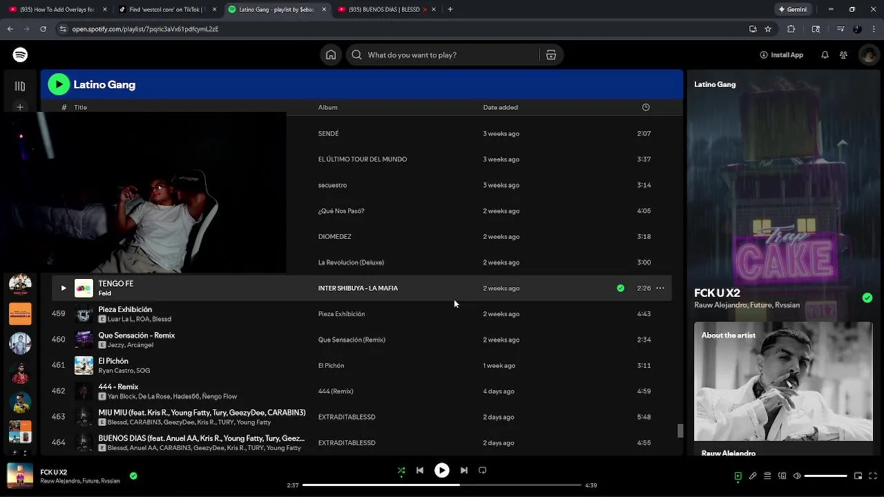The width and height of the screenshot is (884, 497).
Task: Switch to the Find 'westcol core' on TikTok tab
Action: [167, 10]
